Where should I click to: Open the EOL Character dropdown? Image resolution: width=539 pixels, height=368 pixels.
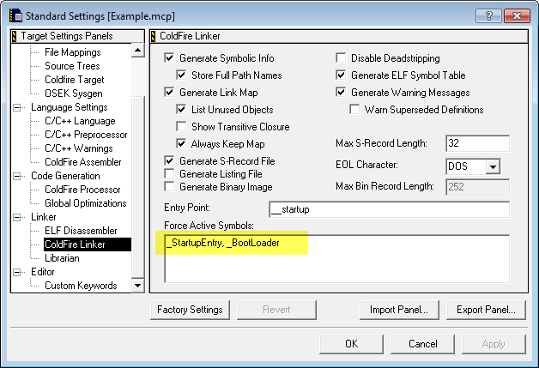click(493, 166)
